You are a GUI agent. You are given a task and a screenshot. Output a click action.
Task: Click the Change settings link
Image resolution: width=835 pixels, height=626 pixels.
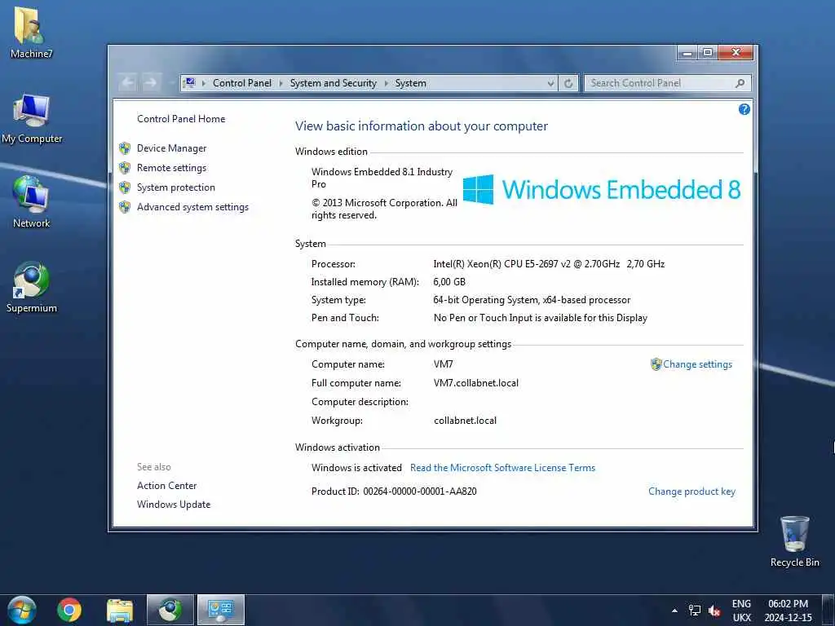pyautogui.click(x=697, y=364)
